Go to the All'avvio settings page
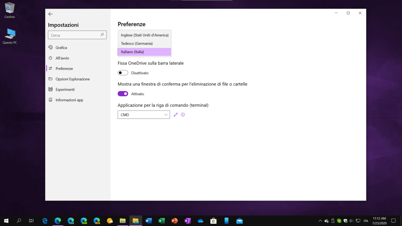 [62, 58]
